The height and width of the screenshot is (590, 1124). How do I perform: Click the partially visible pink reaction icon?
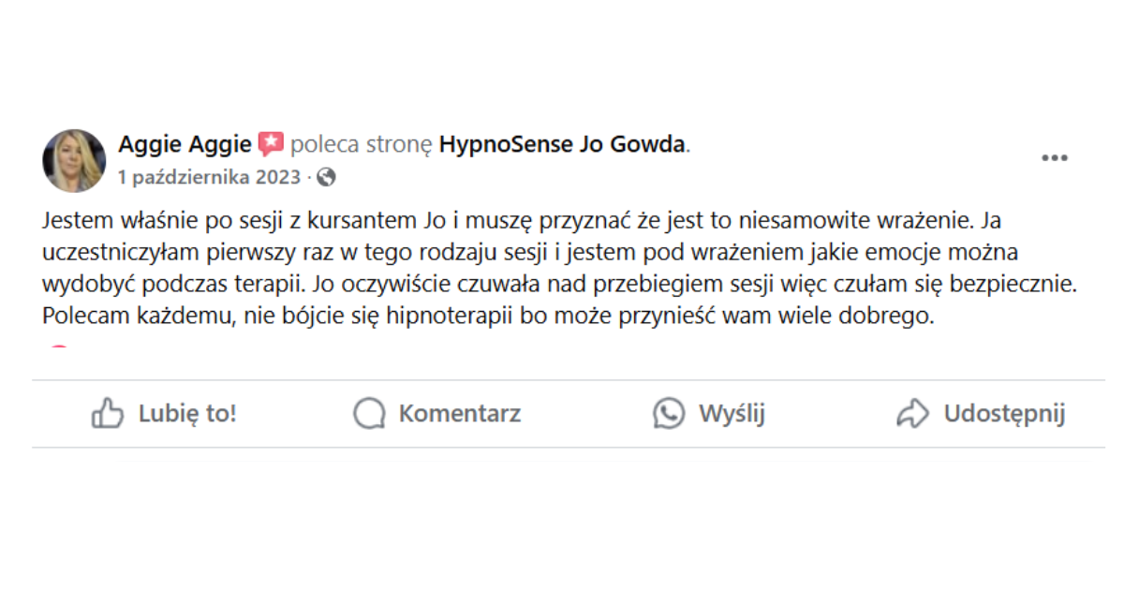pyautogui.click(x=59, y=348)
